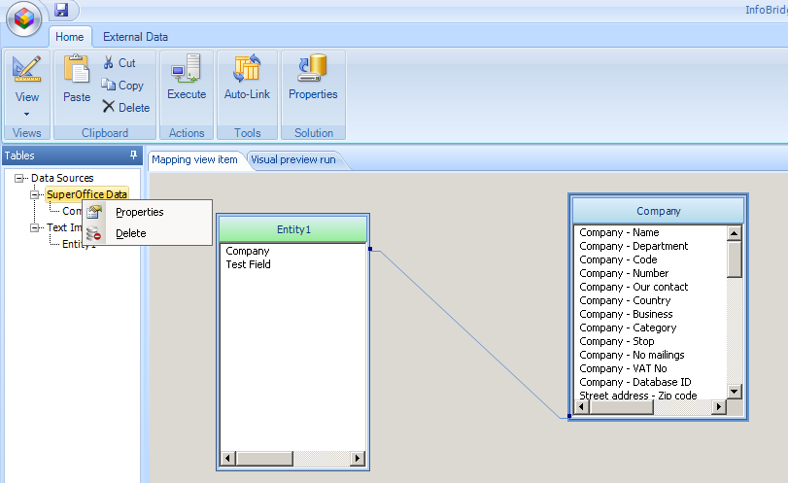This screenshot has height=483, width=788.
Task: Click Entity1 list scroll left arrow
Action: 228,459
